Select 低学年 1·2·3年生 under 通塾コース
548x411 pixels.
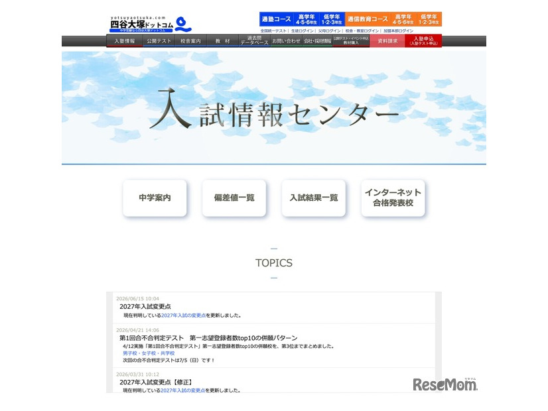(x=332, y=19)
